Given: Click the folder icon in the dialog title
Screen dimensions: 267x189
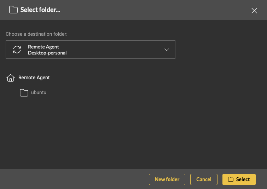Looking at the screenshot, I should [13, 10].
